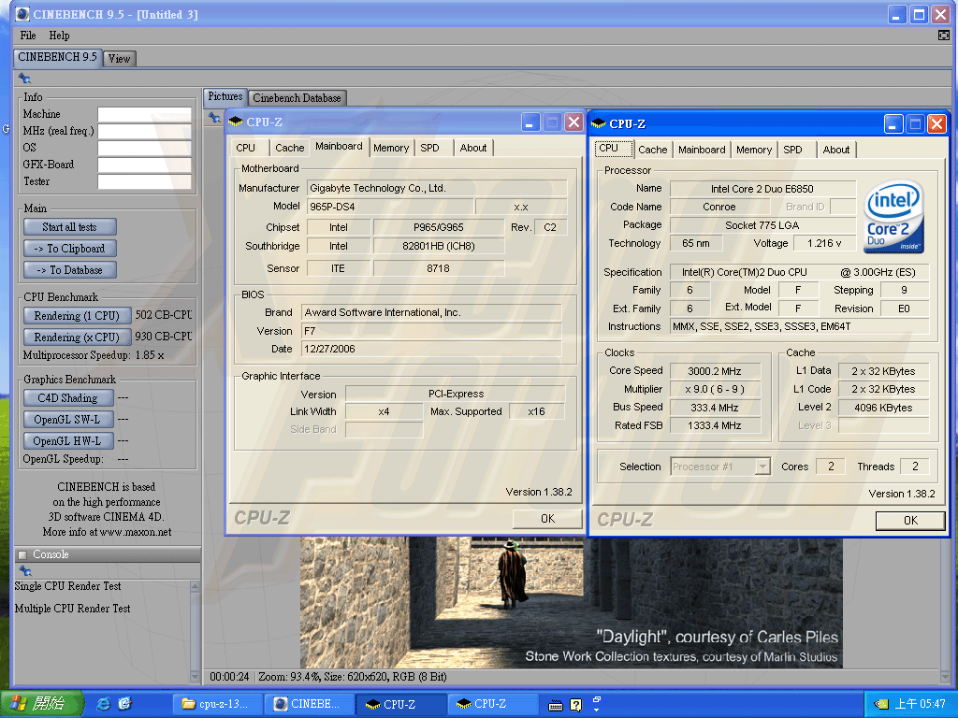Click the CPU-Z chip icon in the right window's title bar
The height and width of the screenshot is (718, 958).
pos(599,124)
